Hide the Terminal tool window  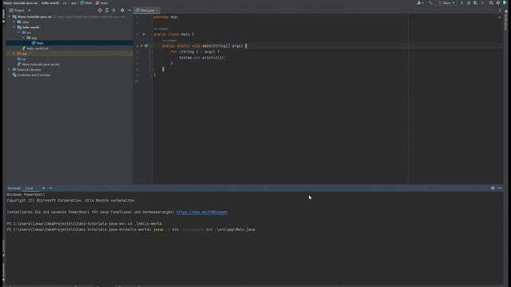coord(500,188)
